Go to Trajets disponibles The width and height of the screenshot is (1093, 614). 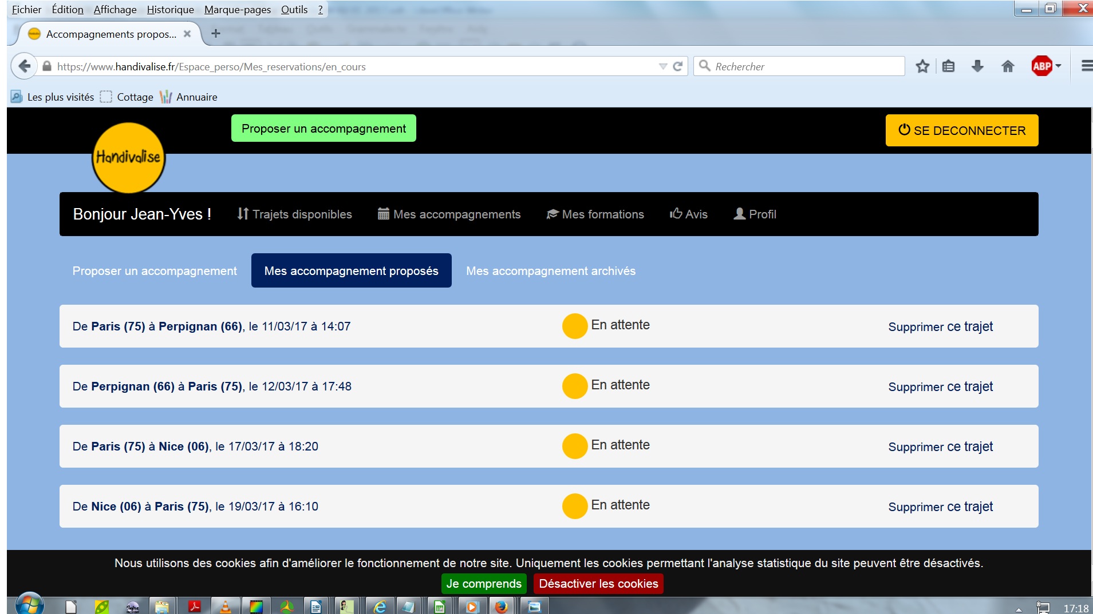pos(294,214)
